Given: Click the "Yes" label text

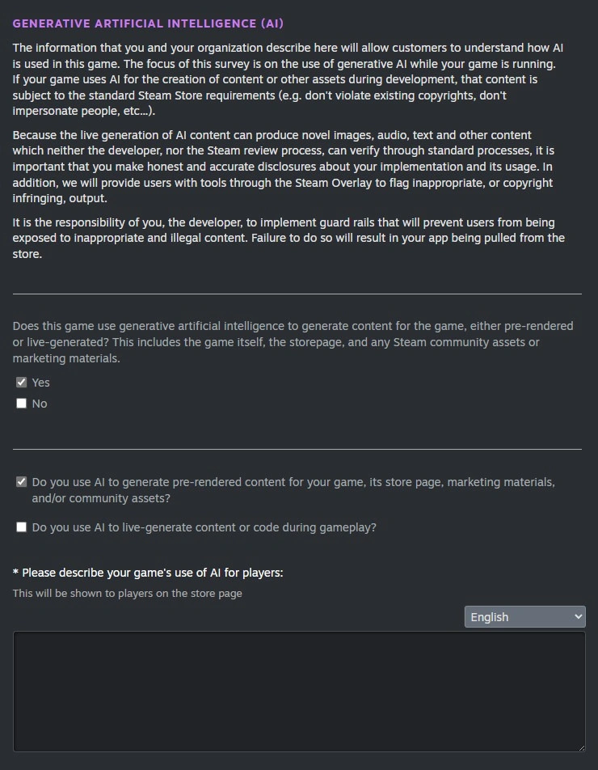Looking at the screenshot, I should (x=40, y=382).
